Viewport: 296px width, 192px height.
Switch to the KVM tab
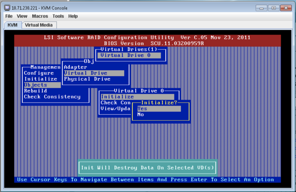(x=13, y=25)
